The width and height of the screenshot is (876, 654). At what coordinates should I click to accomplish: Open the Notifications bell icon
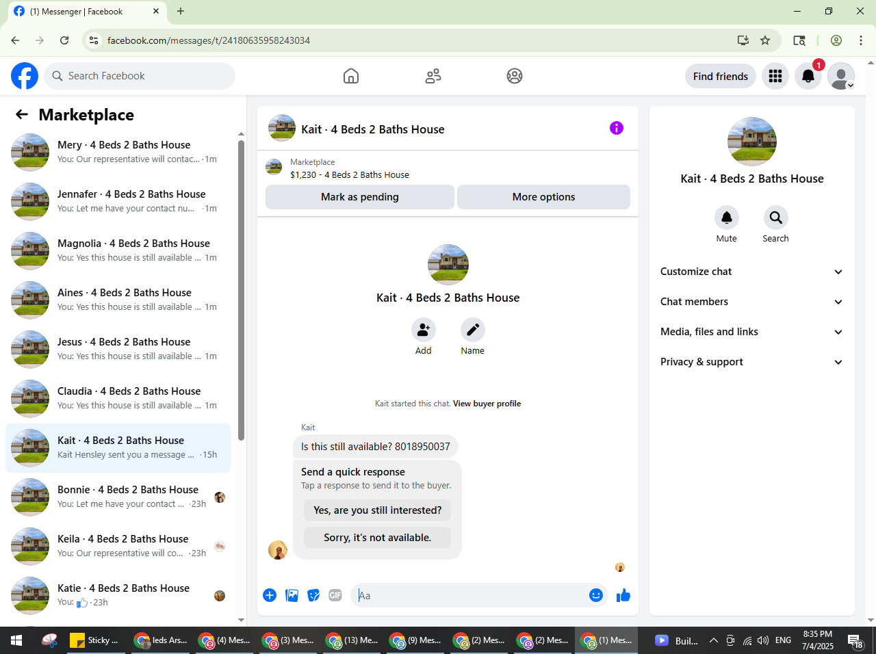pyautogui.click(x=808, y=76)
